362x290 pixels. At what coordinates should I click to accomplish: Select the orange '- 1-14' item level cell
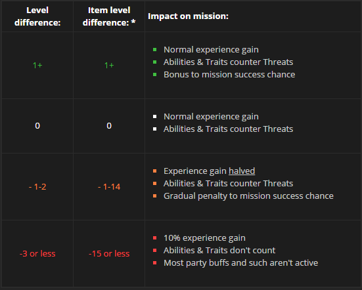(x=109, y=187)
